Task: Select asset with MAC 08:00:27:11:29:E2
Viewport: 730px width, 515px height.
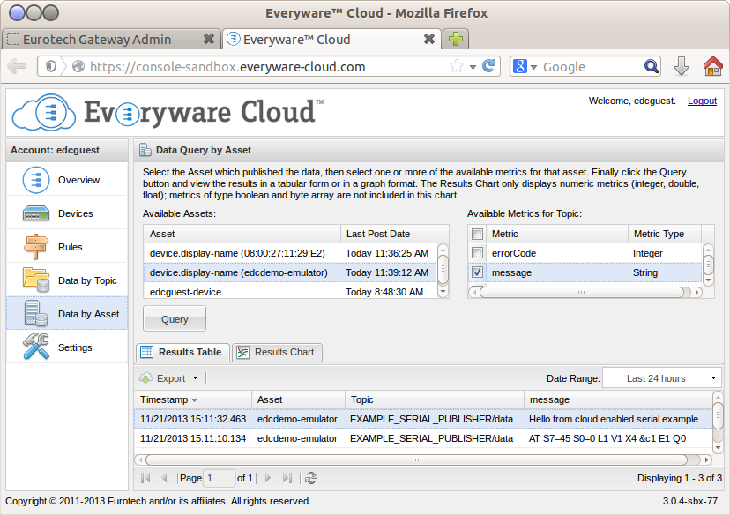Action: tap(290, 253)
